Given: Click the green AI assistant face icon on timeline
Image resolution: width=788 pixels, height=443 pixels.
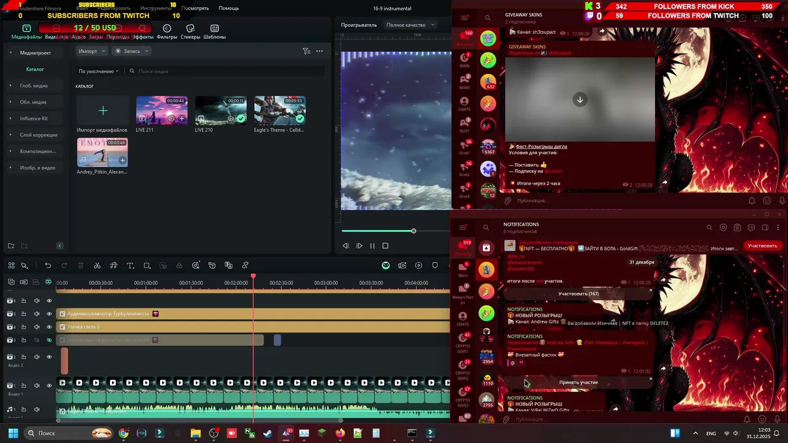Looking at the screenshot, I should (x=385, y=265).
